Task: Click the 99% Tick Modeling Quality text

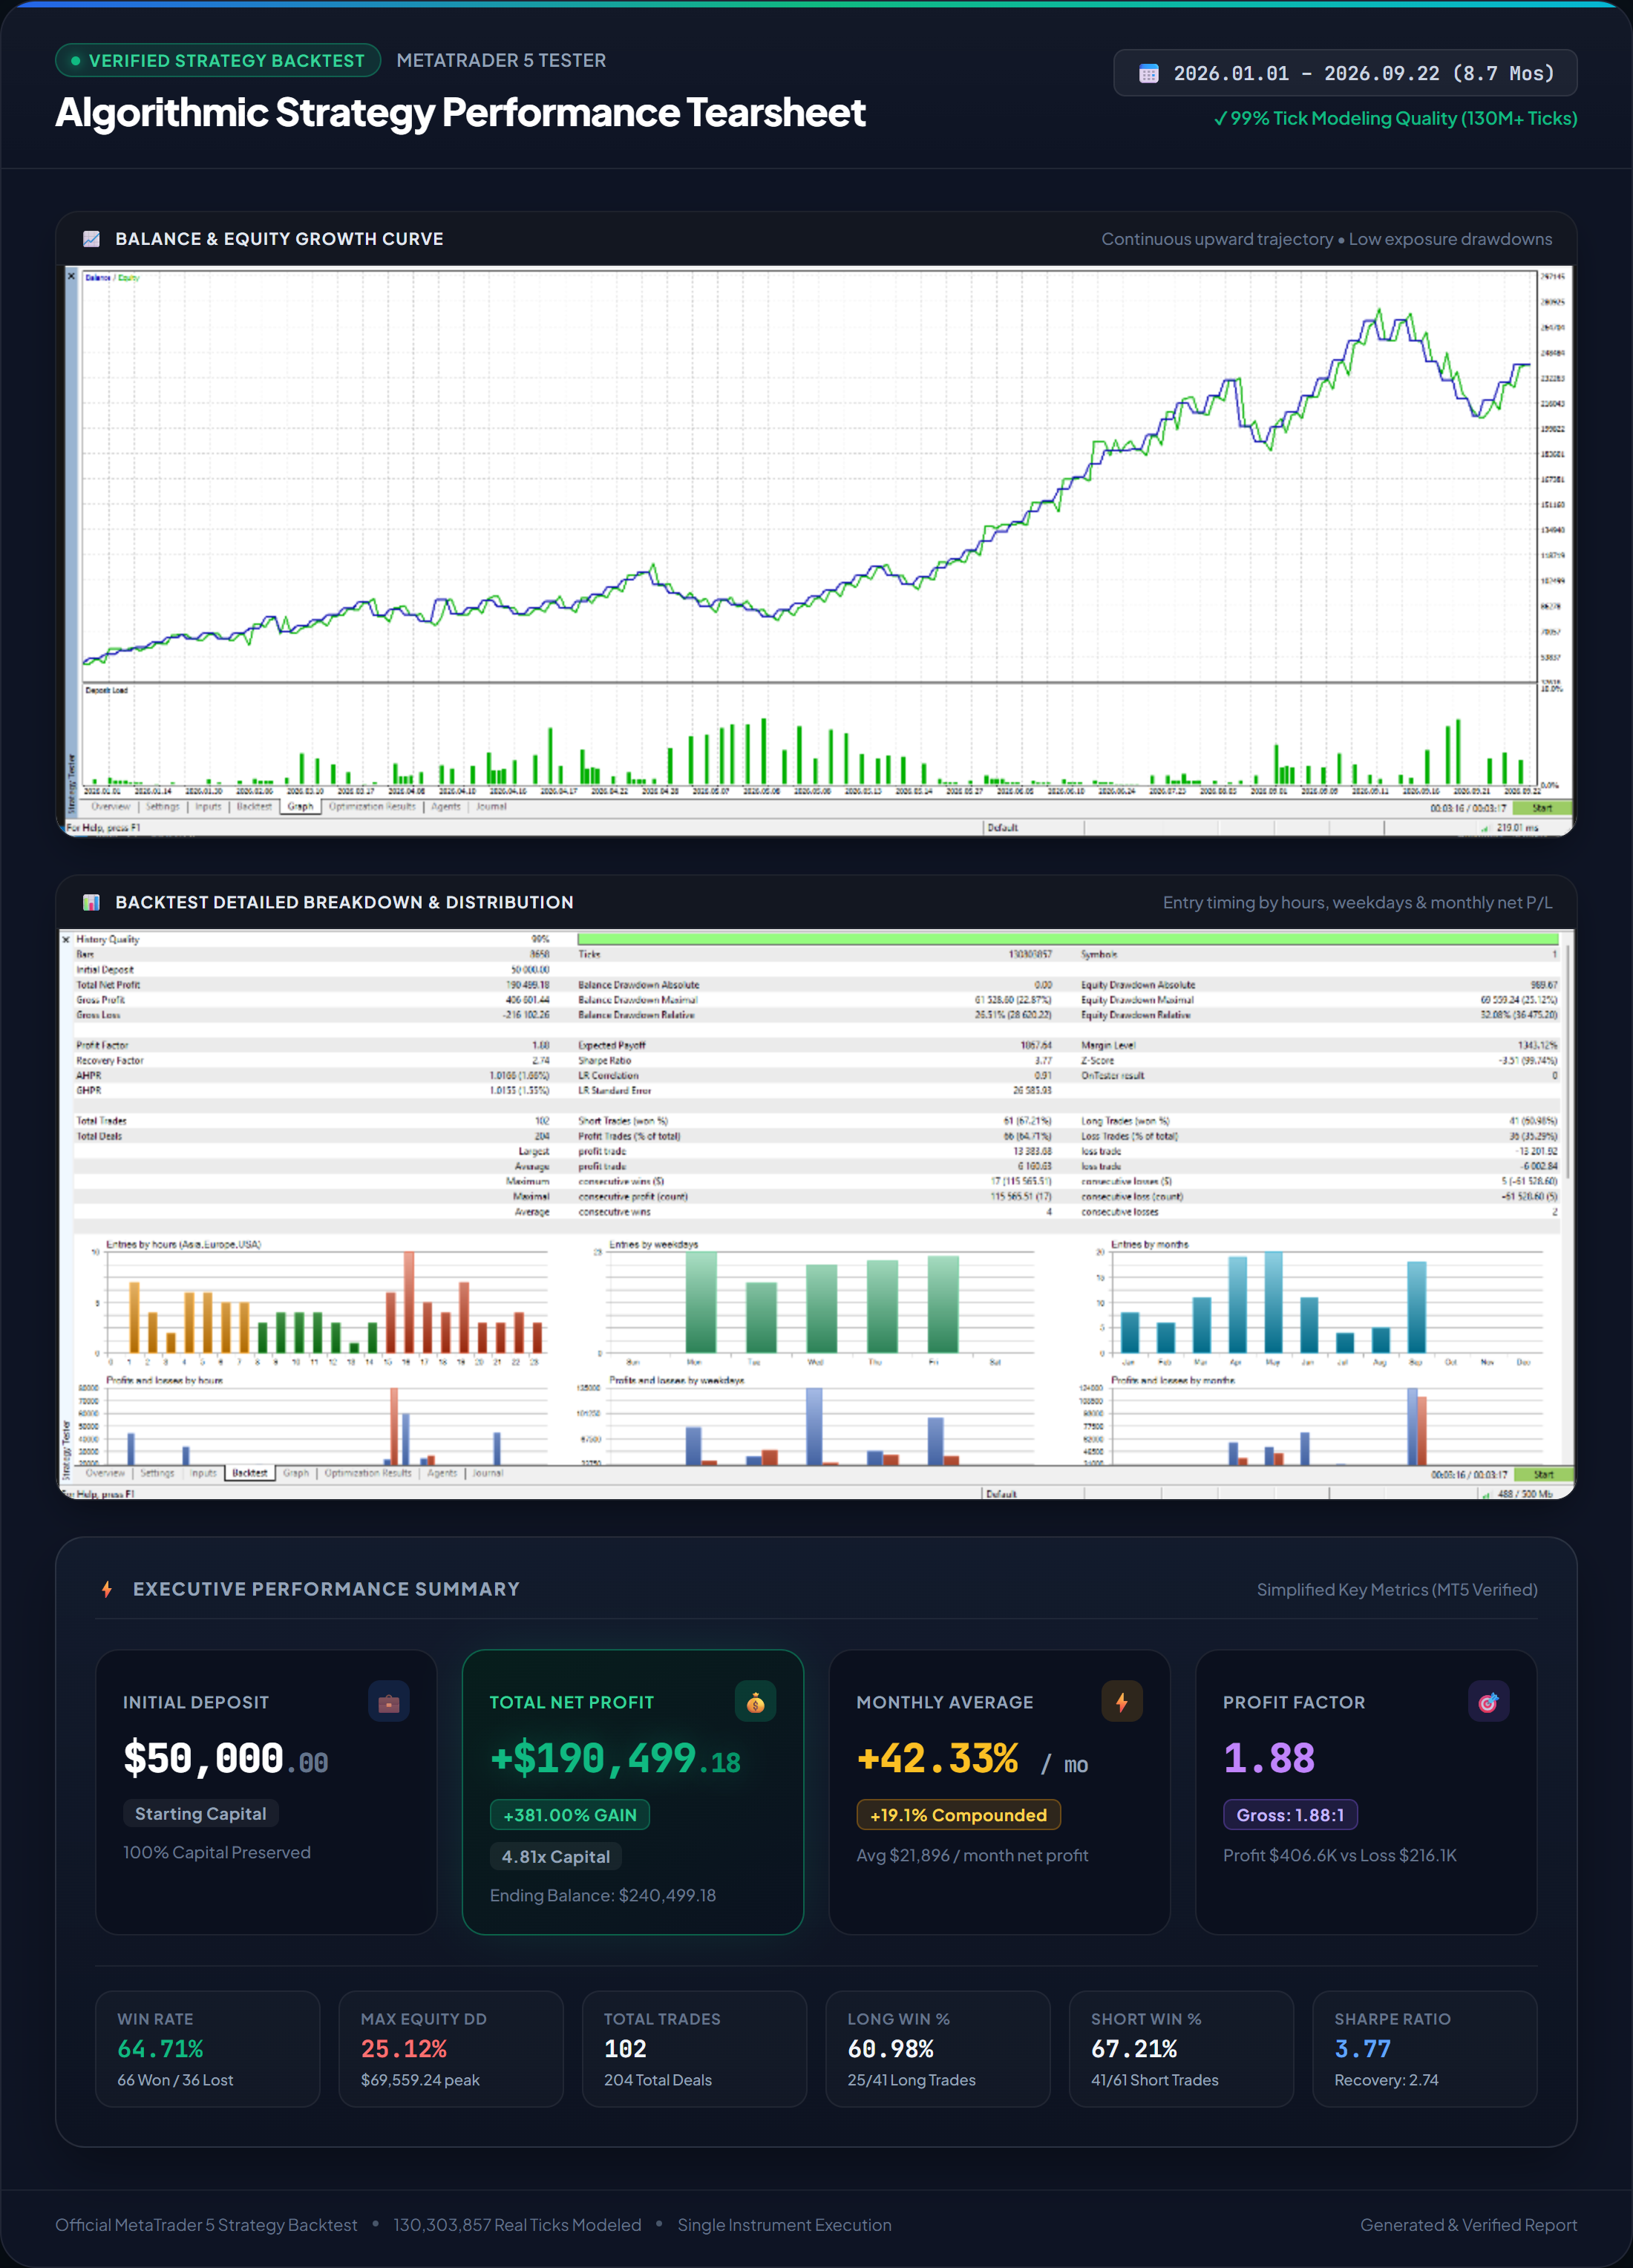Action: point(1395,118)
